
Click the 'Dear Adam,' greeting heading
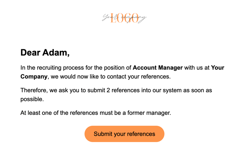click(45, 53)
